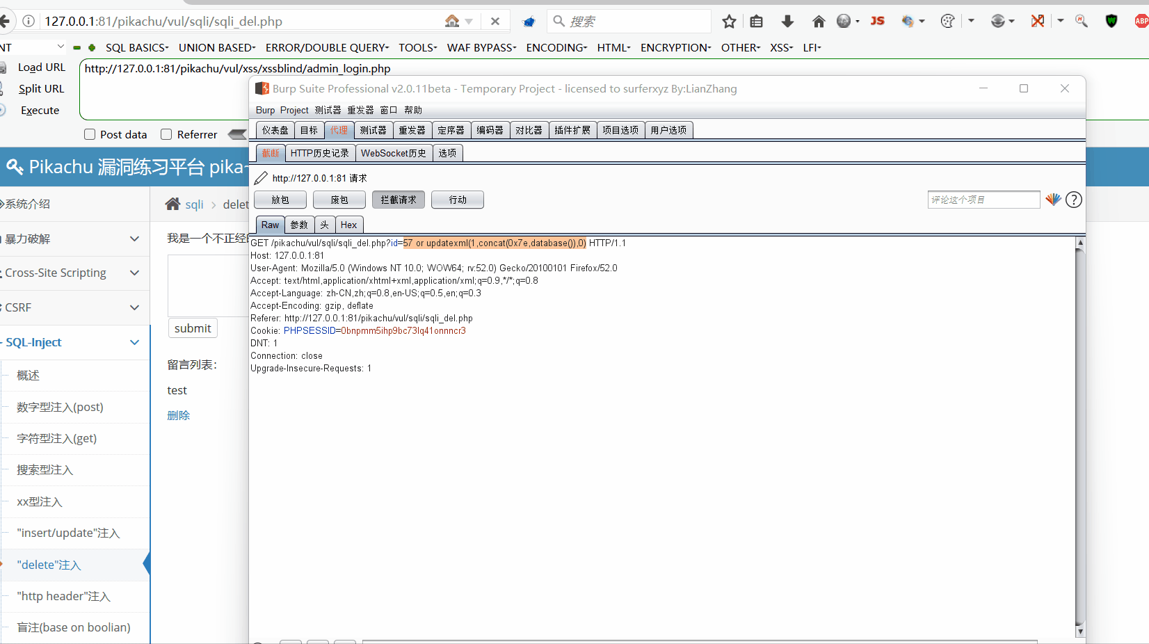Click Load URL in HackBar
The width and height of the screenshot is (1149, 644).
pyautogui.click(x=41, y=67)
